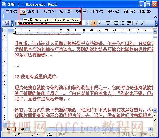Screen dimensions: 159x138
Task: Click page count "1/22" in status bar
Action: [49, 134]
